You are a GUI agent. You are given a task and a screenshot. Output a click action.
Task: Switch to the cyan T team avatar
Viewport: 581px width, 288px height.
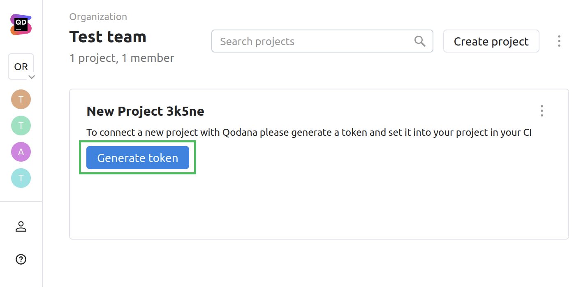coord(21,178)
